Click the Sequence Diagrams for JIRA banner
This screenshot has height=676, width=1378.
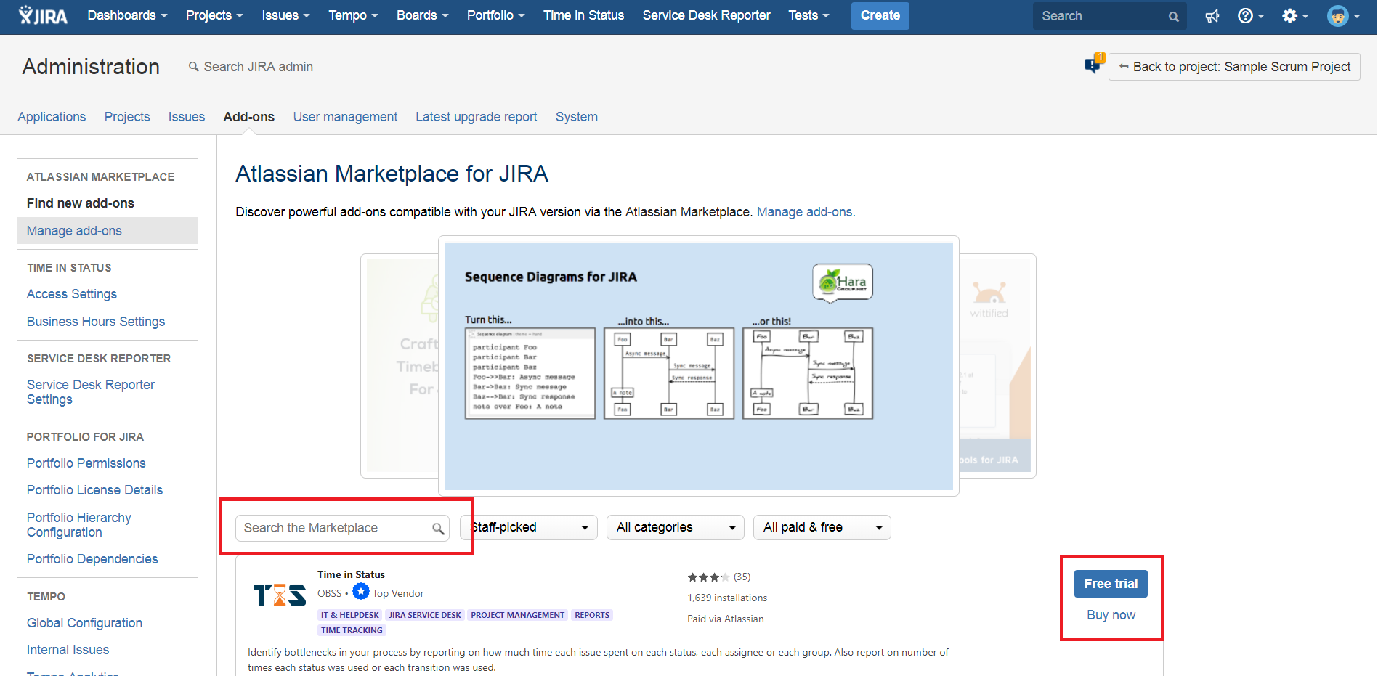click(698, 366)
